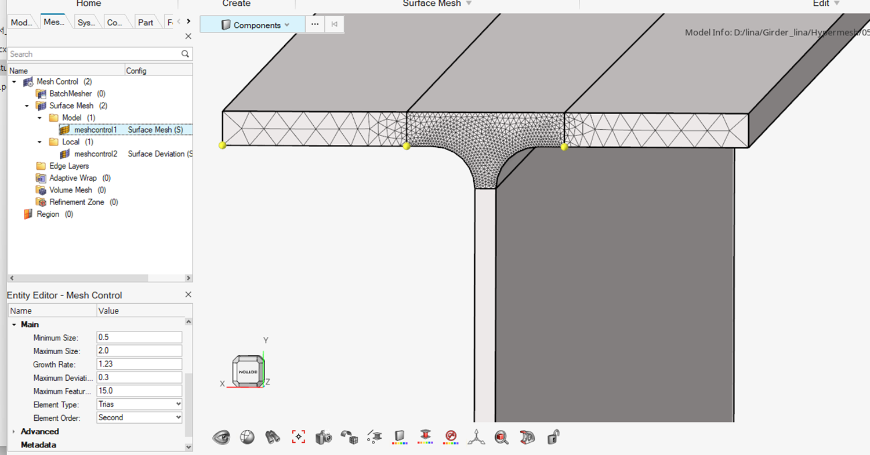Image resolution: width=870 pixels, height=455 pixels.
Task: Open the binoculars find tool
Action: pos(273,437)
